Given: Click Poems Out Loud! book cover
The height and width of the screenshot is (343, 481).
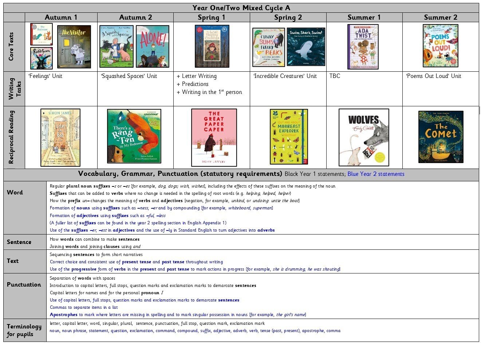Looking at the screenshot, I should click(441, 46).
